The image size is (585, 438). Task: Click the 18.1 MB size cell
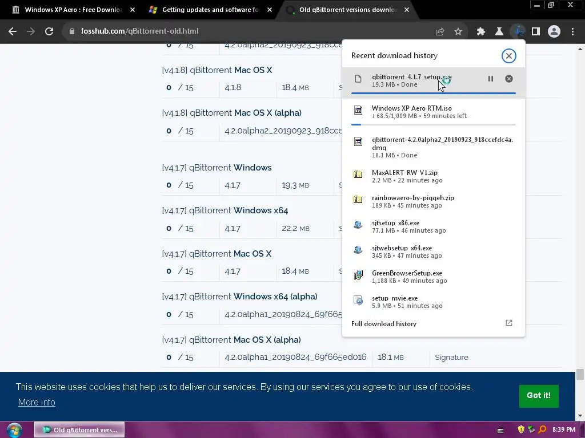(391, 357)
